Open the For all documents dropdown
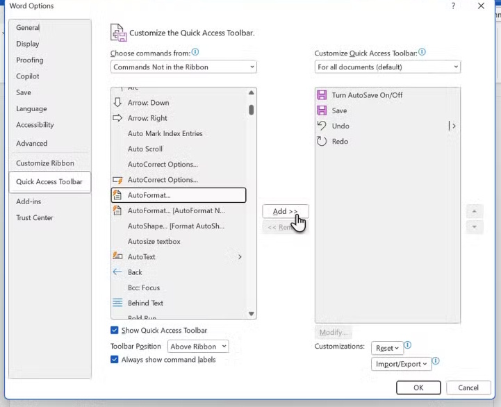The height and width of the screenshot is (407, 501). point(388,67)
